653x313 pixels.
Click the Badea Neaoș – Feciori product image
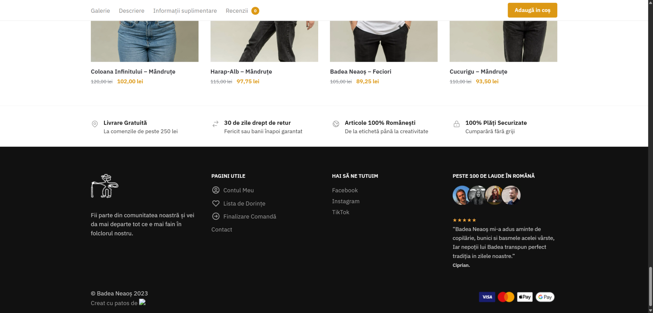(x=384, y=41)
